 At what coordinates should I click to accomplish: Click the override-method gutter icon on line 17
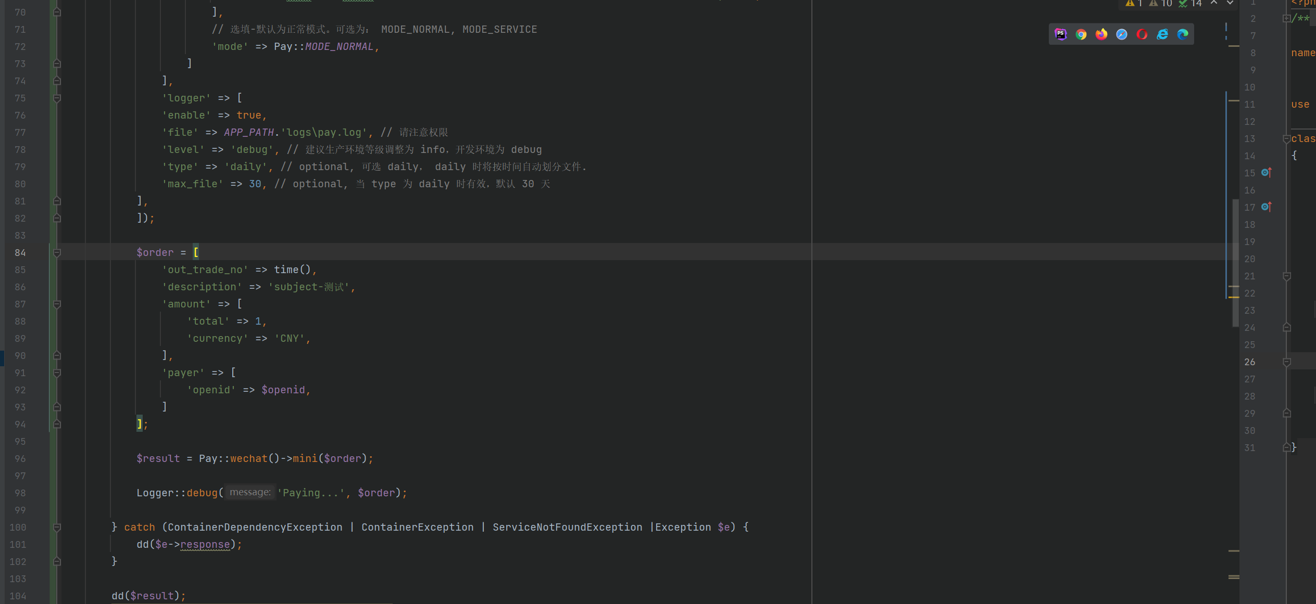click(x=1266, y=207)
